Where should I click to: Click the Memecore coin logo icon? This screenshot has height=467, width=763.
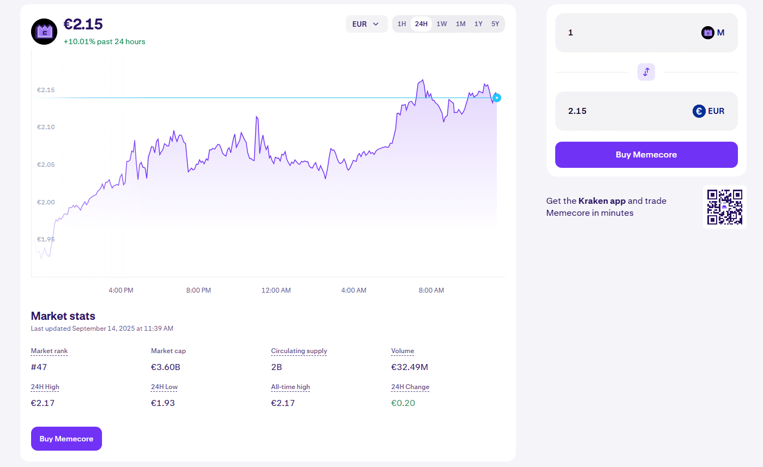tap(44, 32)
